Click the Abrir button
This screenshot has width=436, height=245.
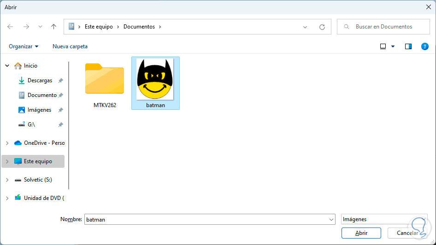click(x=361, y=233)
